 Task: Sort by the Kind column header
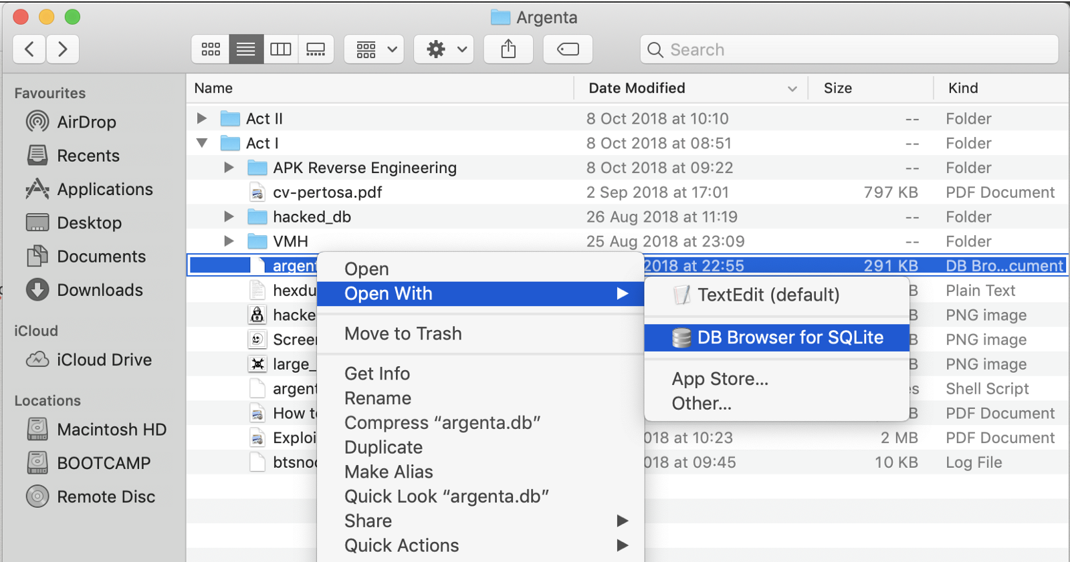(x=1001, y=88)
